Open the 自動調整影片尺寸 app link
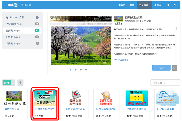182x121 pixels. pos(45,109)
